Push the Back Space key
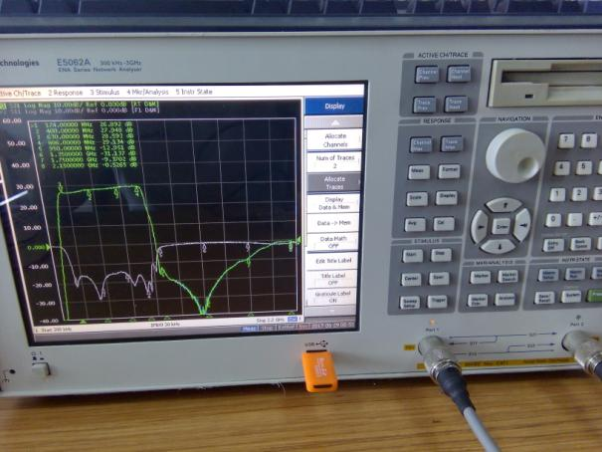 580,244
